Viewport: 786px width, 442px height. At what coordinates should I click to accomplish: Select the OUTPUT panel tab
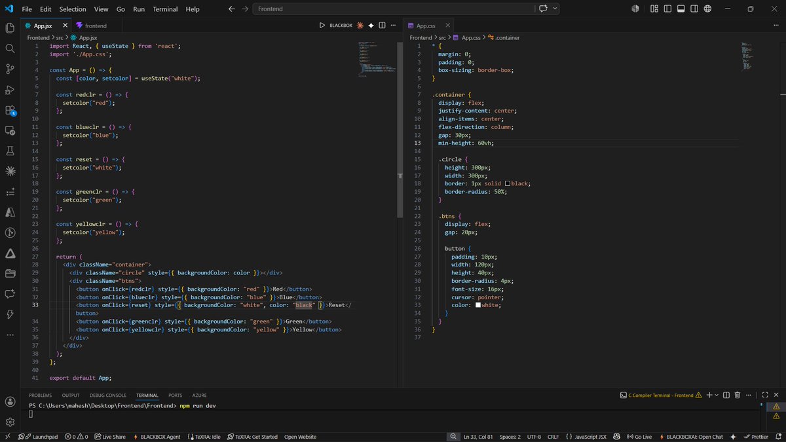[71, 396]
